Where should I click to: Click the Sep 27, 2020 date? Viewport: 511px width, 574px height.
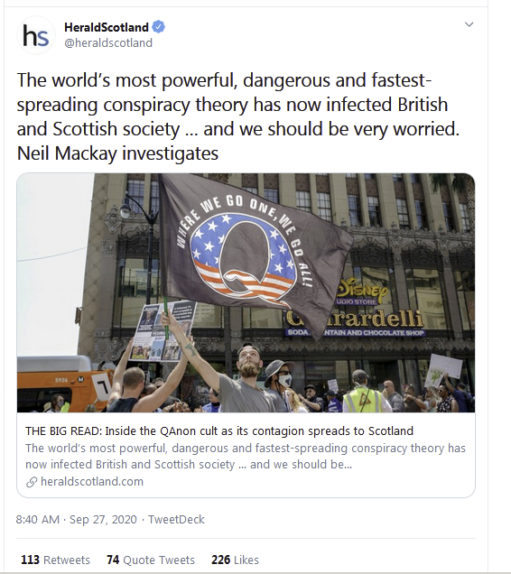(x=103, y=520)
